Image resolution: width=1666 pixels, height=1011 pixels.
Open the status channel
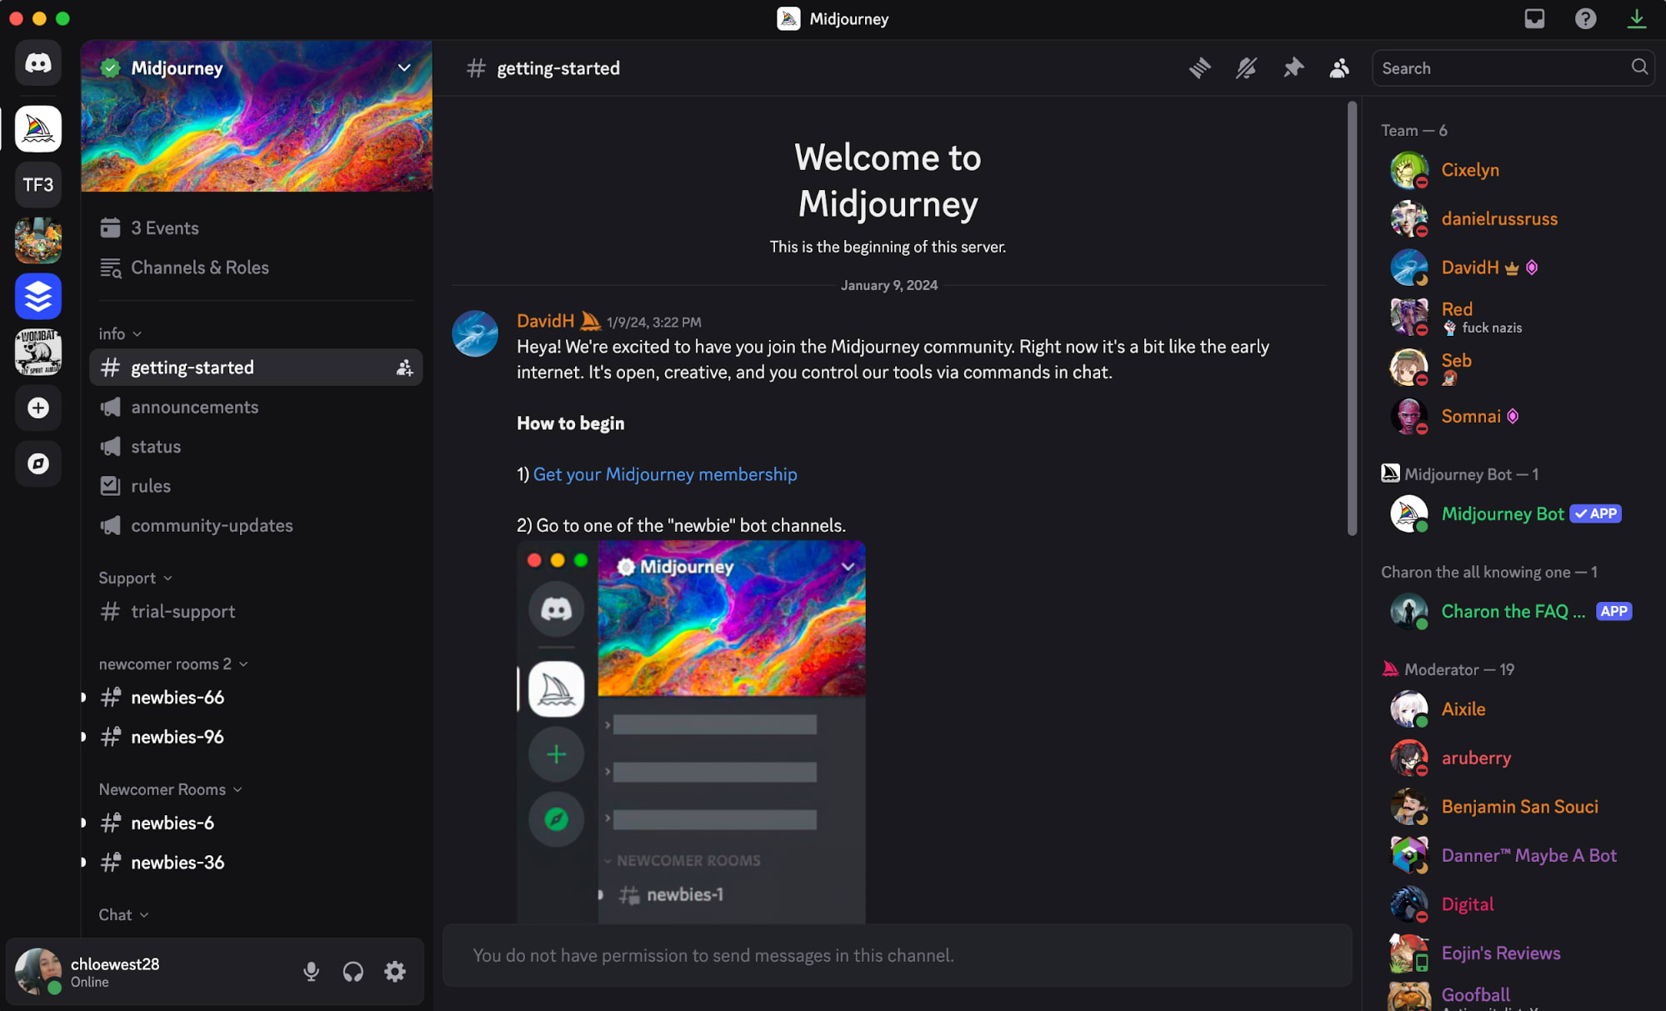pyautogui.click(x=256, y=446)
